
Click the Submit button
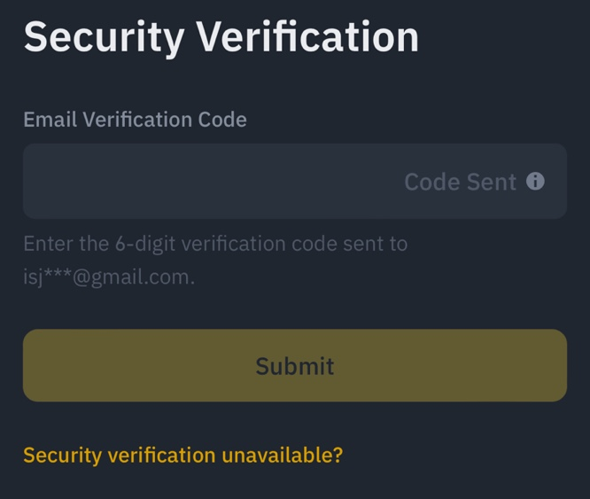295,365
